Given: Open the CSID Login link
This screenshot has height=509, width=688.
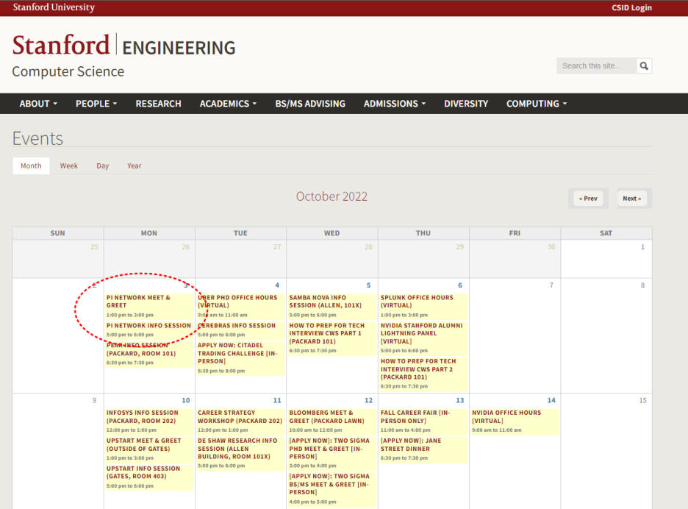Looking at the screenshot, I should coord(631,7).
